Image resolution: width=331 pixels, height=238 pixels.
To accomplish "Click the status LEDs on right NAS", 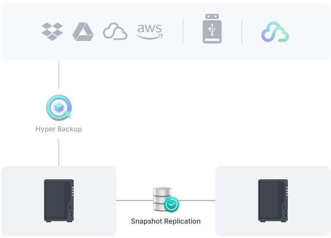I will (x=287, y=191).
